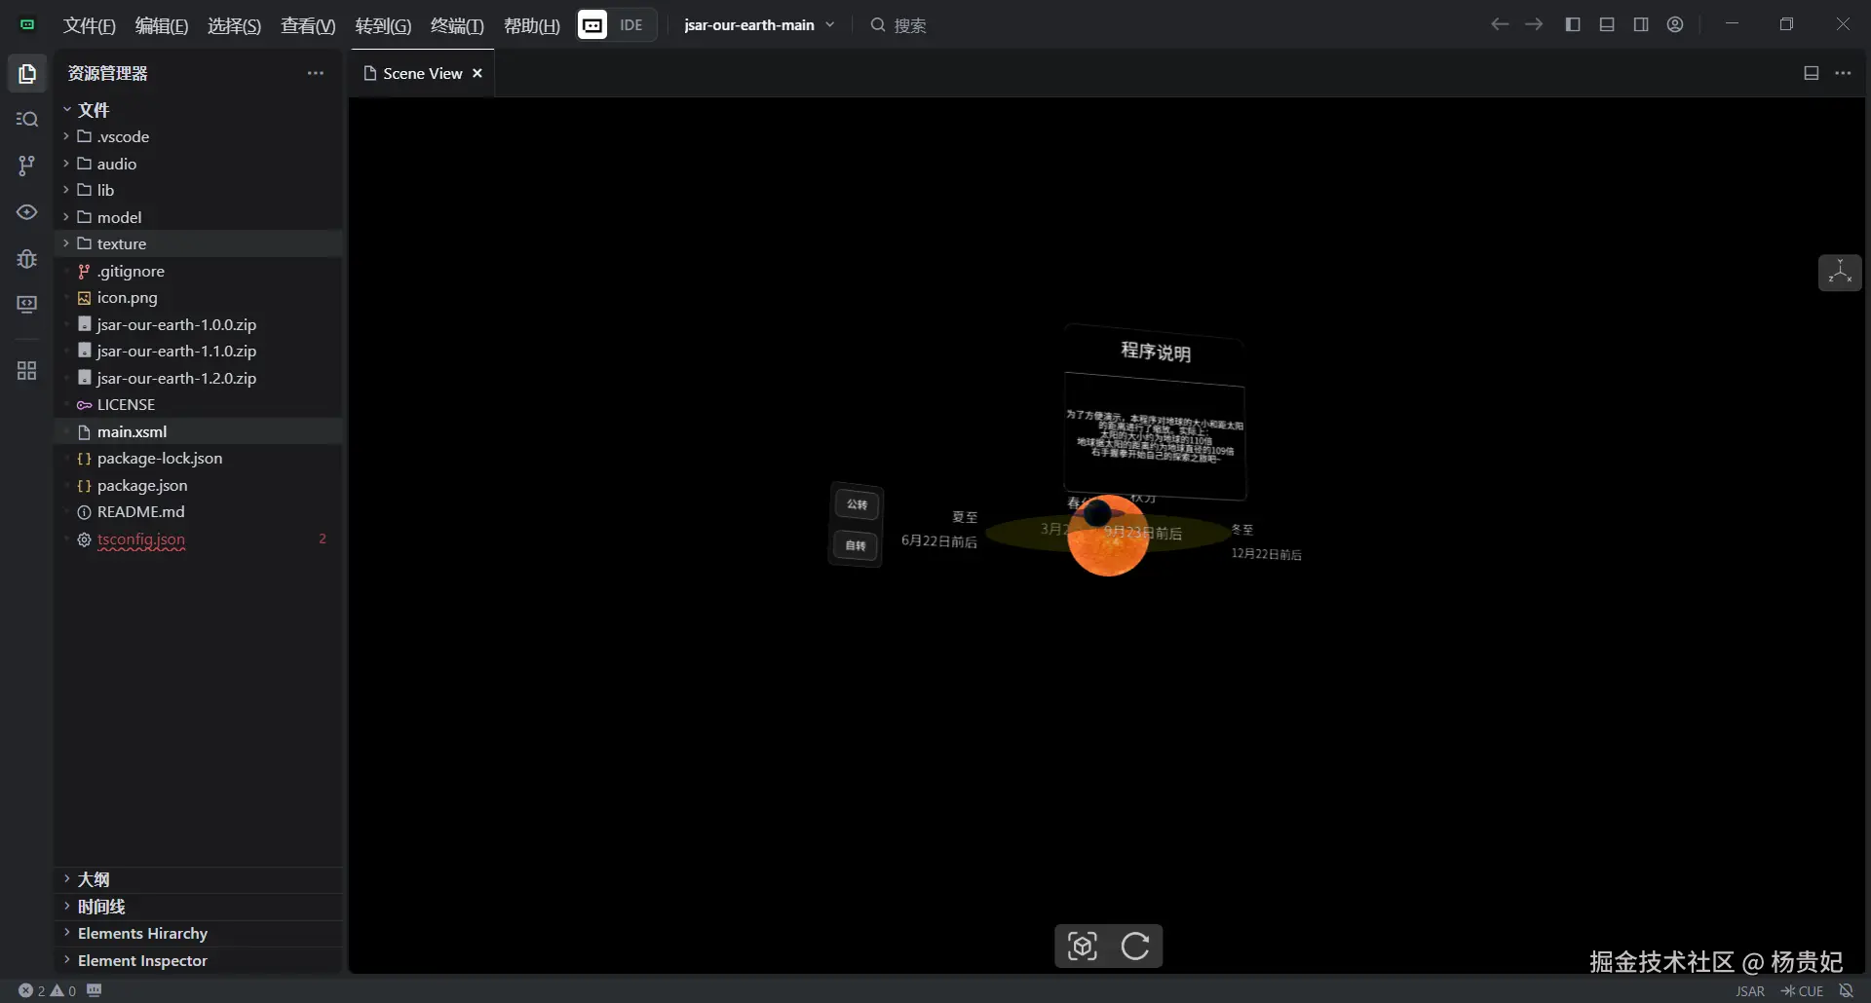Image resolution: width=1871 pixels, height=1003 pixels.
Task: Open package-lock.json file
Action: coord(198,458)
